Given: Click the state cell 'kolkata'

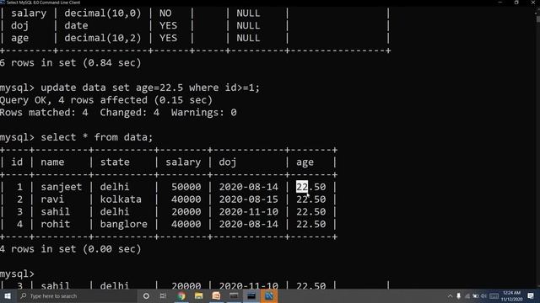Looking at the screenshot, I should [121, 199].
